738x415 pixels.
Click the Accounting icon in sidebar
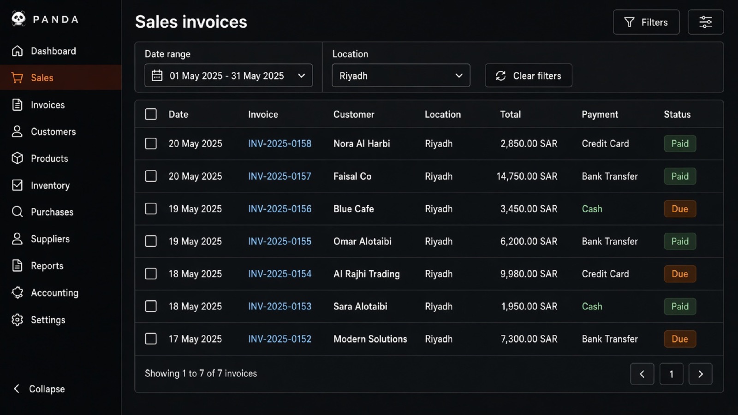(17, 292)
